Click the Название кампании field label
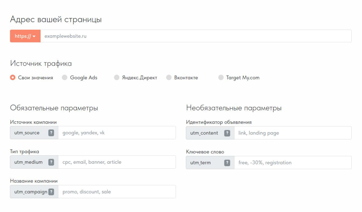Screen dimensions: 362x212 [x=34, y=181]
